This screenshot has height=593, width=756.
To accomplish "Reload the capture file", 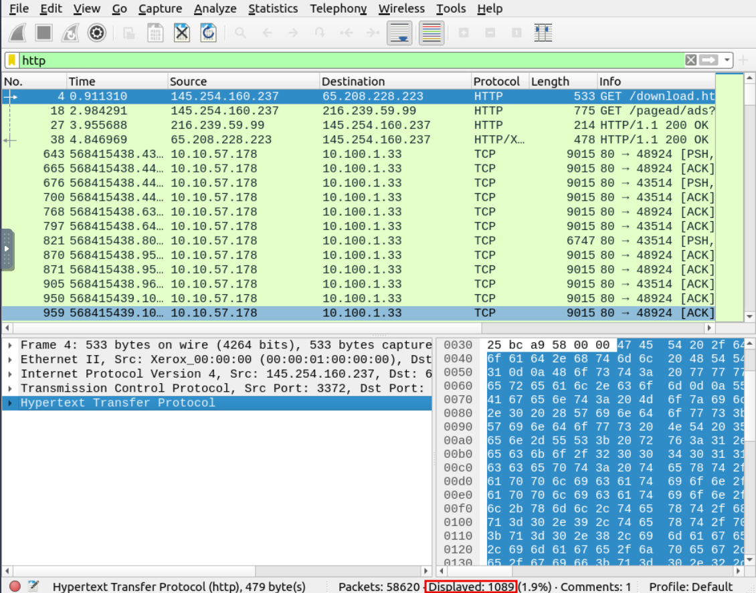I will point(209,33).
